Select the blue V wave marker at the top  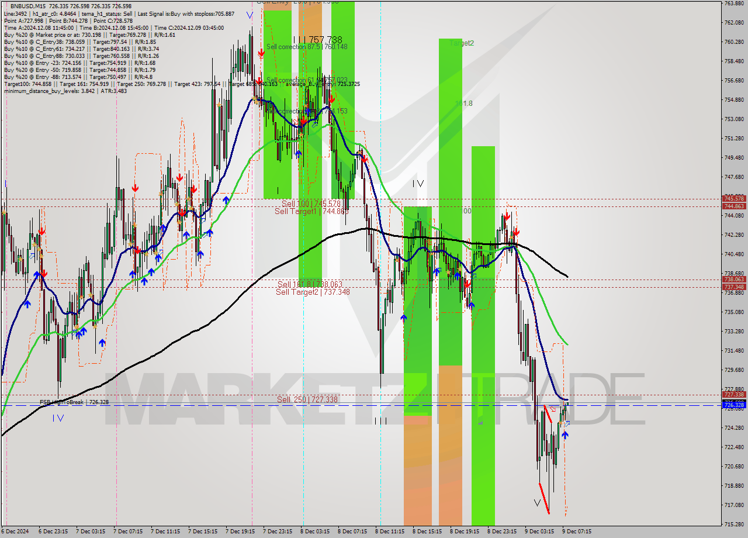tap(250, 15)
